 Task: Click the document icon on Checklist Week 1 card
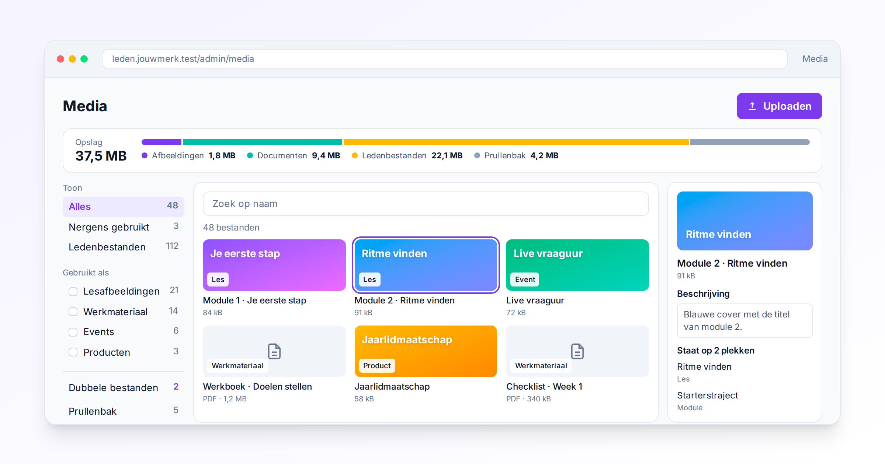click(x=577, y=351)
